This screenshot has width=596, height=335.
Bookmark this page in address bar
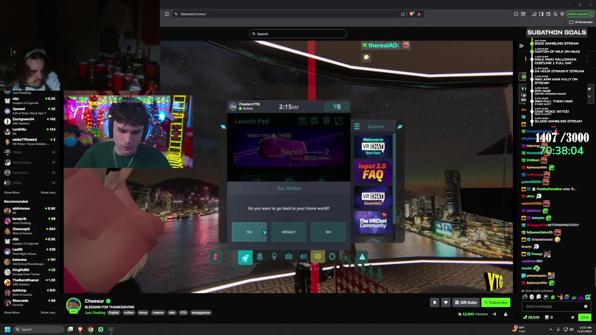click(x=167, y=14)
